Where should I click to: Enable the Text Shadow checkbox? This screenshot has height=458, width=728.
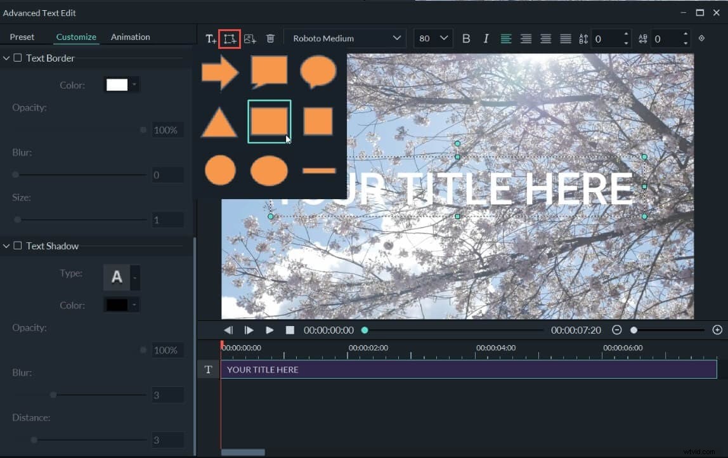(x=18, y=246)
